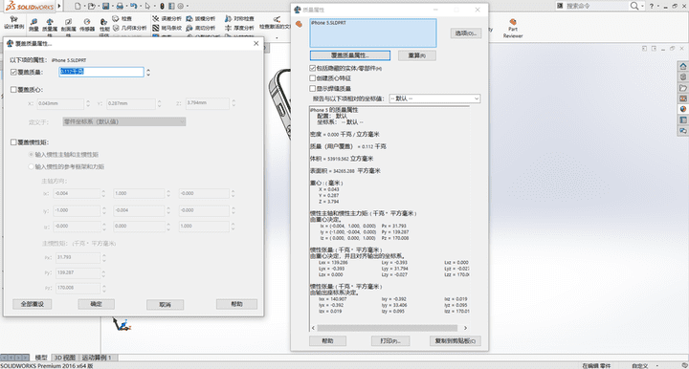Image resolution: width=689 pixels, height=369 pixels.
Task: Check 创建质心特征 option
Action: (x=312, y=78)
